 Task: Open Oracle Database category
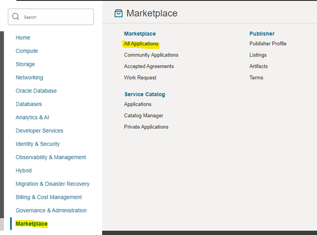[x=36, y=91]
